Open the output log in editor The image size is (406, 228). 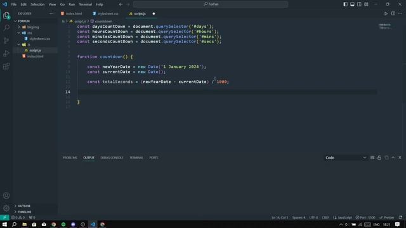tap(386, 158)
